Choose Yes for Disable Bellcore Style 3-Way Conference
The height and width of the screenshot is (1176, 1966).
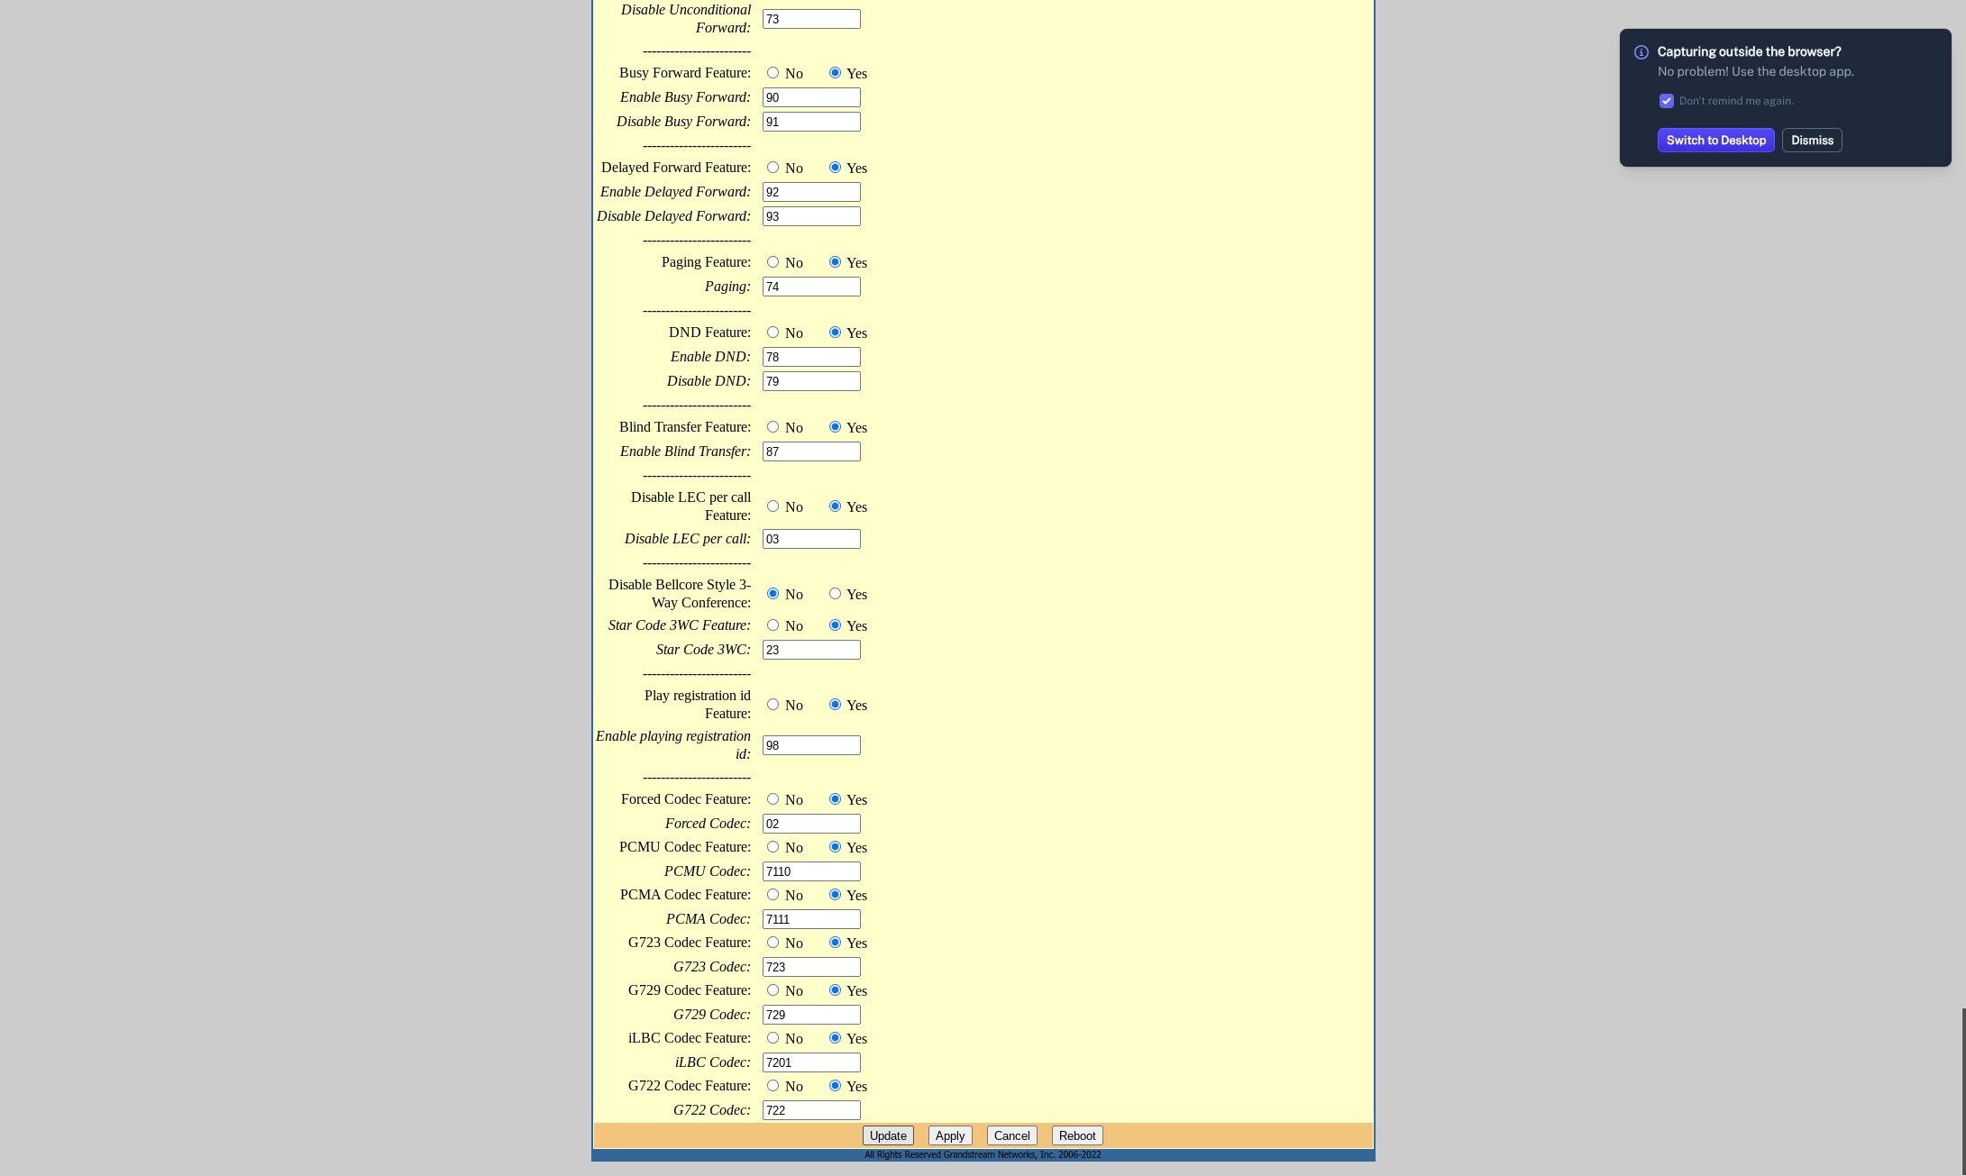835,594
